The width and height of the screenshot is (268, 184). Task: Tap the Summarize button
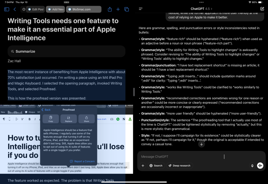click(66, 51)
